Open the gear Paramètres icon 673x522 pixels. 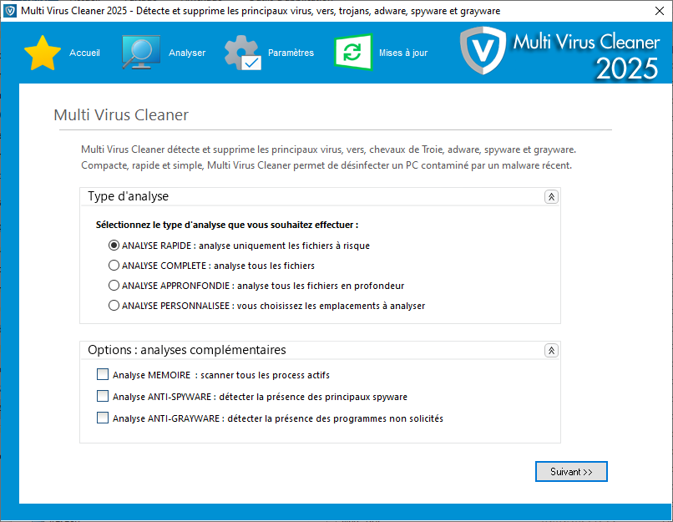tap(243, 53)
